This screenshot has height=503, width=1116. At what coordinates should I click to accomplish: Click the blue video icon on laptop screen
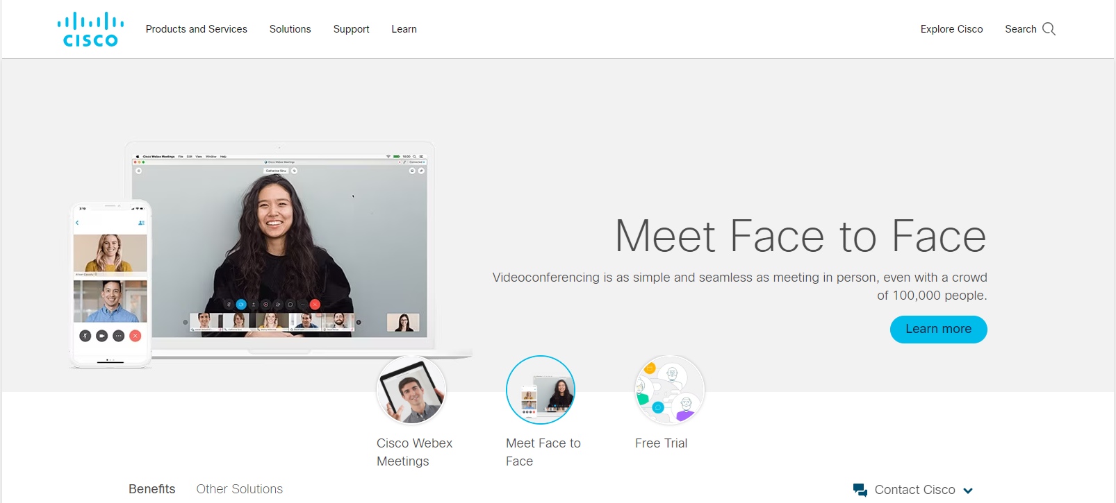pyautogui.click(x=241, y=305)
